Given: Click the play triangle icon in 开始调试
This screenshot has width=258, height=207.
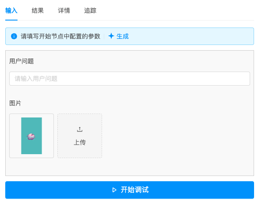Looking at the screenshot, I should point(114,190).
